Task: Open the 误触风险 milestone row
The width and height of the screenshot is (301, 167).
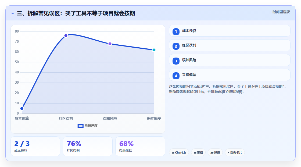Action: 230,60
